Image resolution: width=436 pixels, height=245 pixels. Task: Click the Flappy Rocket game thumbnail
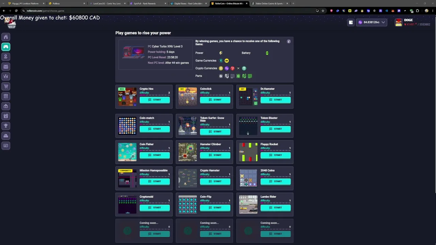coord(248,152)
